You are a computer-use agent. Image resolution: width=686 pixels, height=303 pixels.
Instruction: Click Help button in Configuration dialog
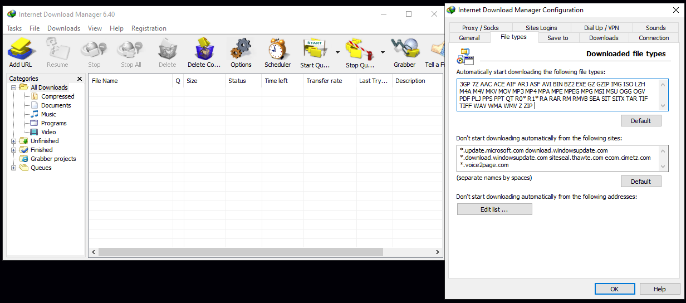660,289
